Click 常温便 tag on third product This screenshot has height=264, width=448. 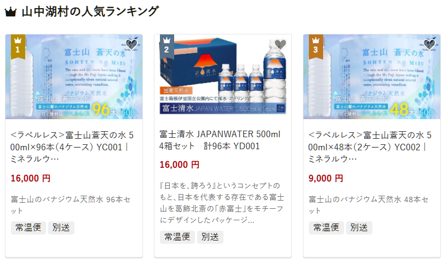coord(326,228)
